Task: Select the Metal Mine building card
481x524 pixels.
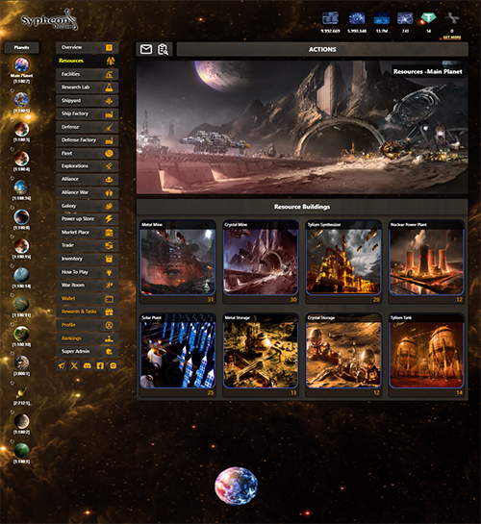Action: 178,262
